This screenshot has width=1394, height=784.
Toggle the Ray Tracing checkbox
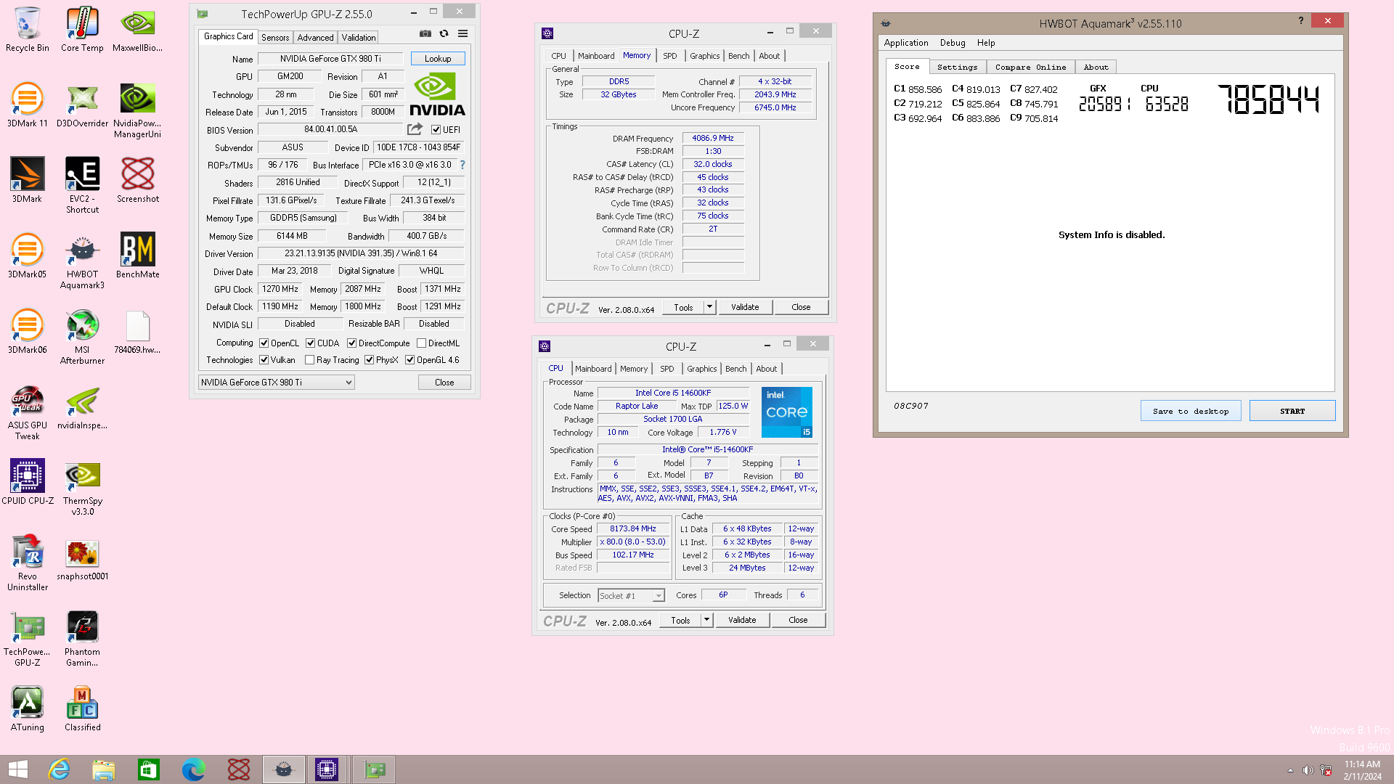[310, 360]
